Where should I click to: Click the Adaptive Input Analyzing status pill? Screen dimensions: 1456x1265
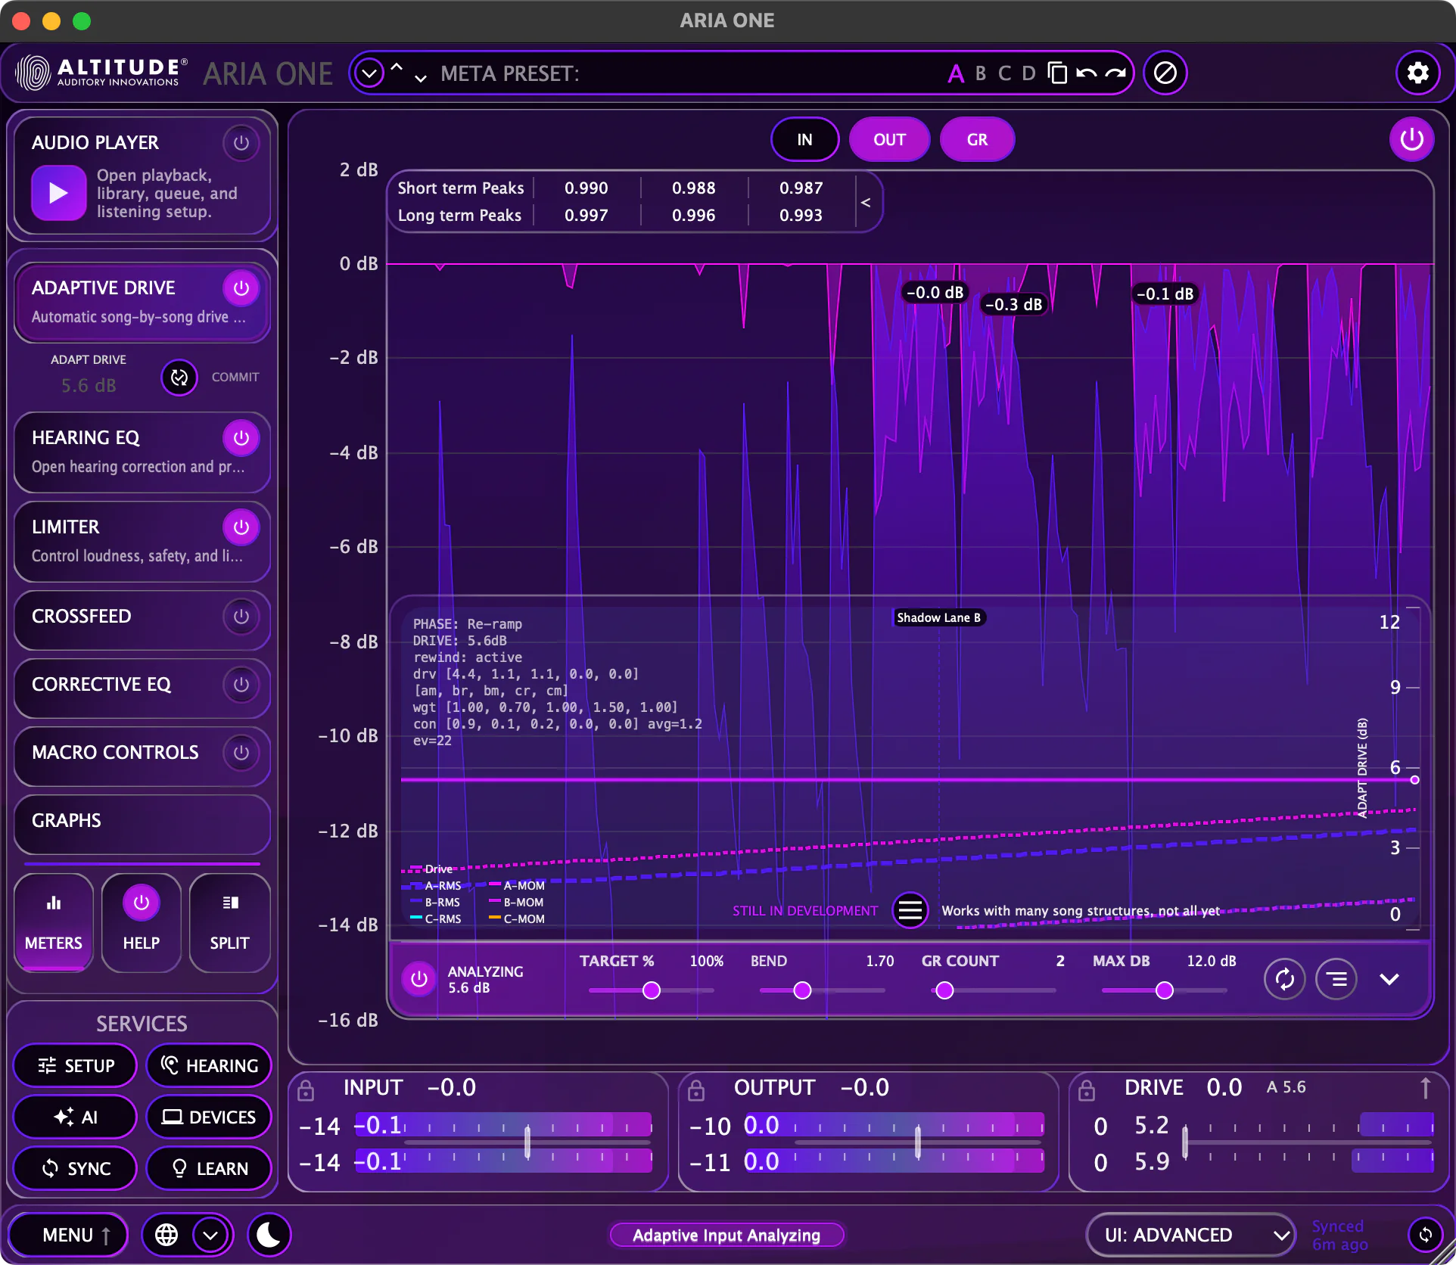726,1235
